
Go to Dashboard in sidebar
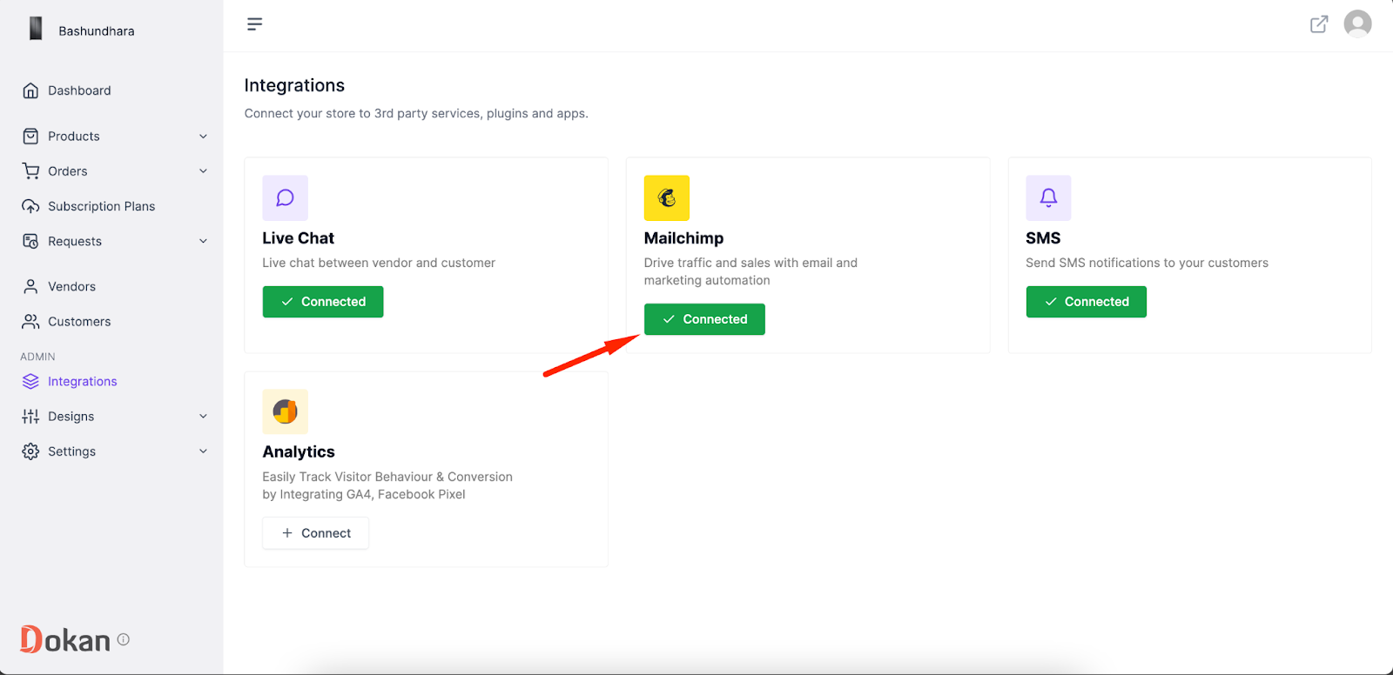pyautogui.click(x=79, y=90)
